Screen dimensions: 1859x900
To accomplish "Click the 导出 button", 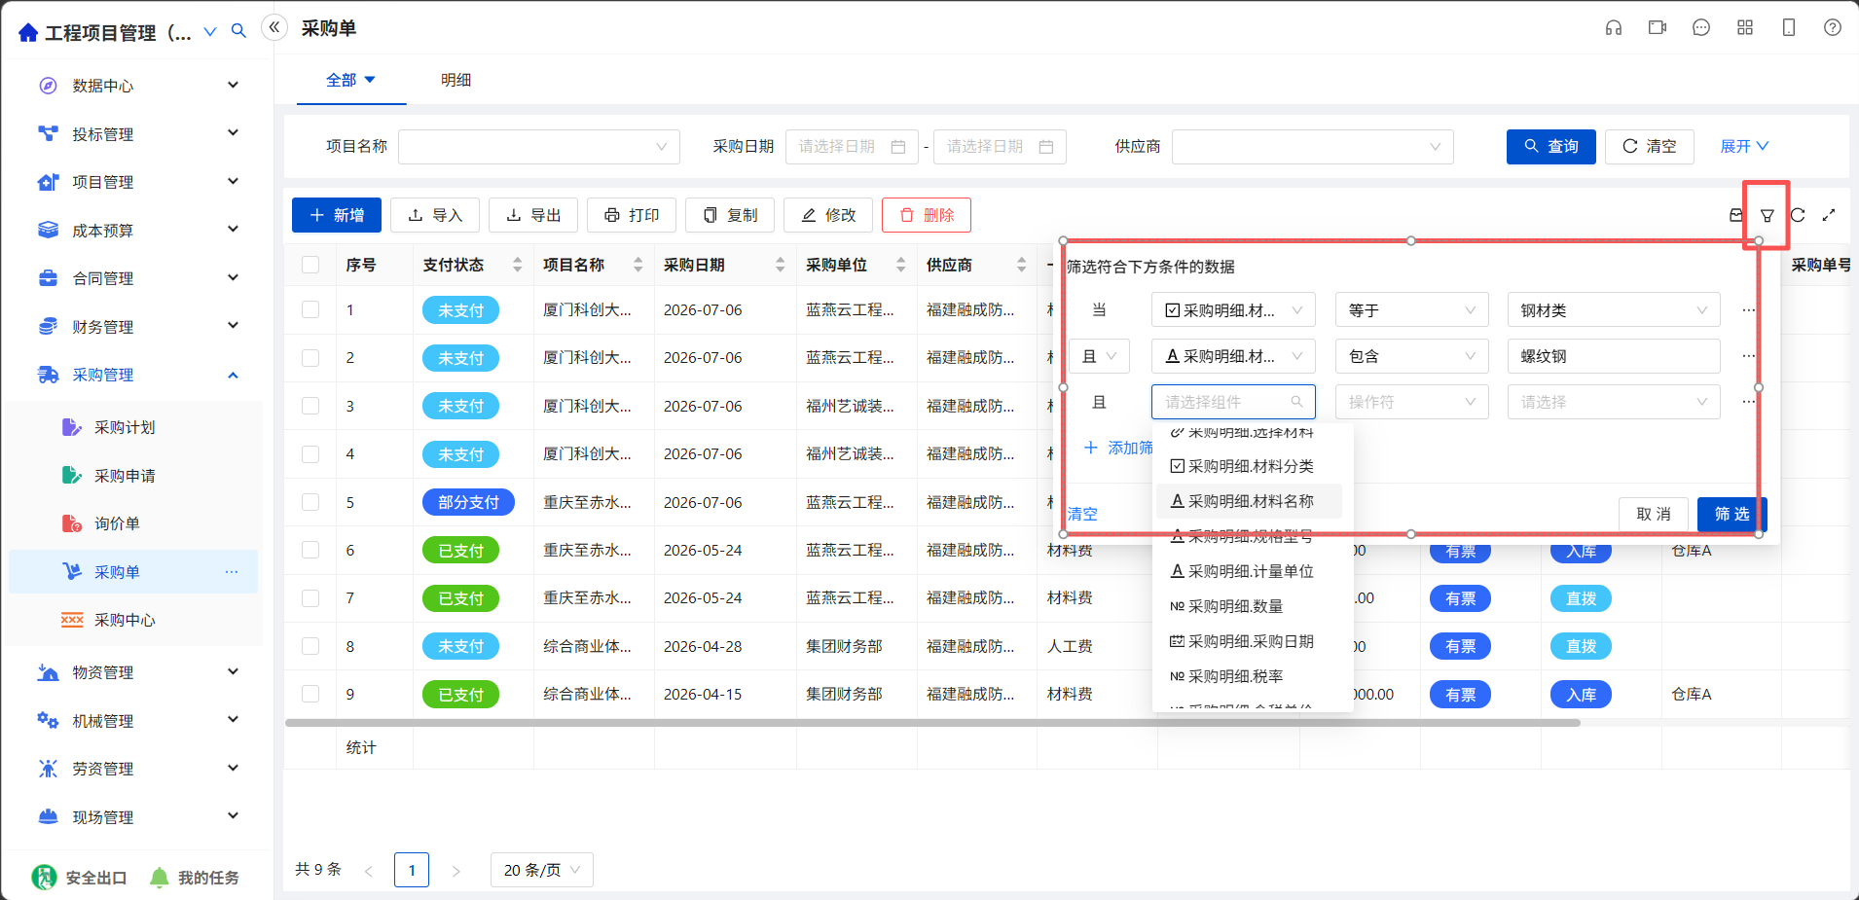I will [533, 215].
